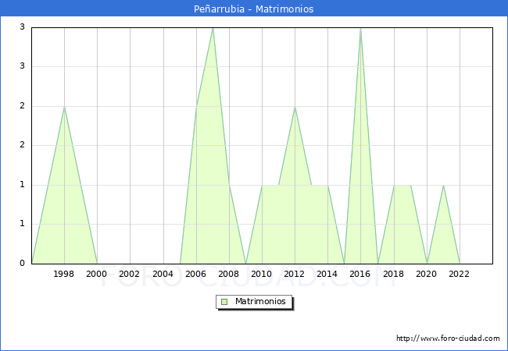Select the 2016 peak data point

pos(360,28)
